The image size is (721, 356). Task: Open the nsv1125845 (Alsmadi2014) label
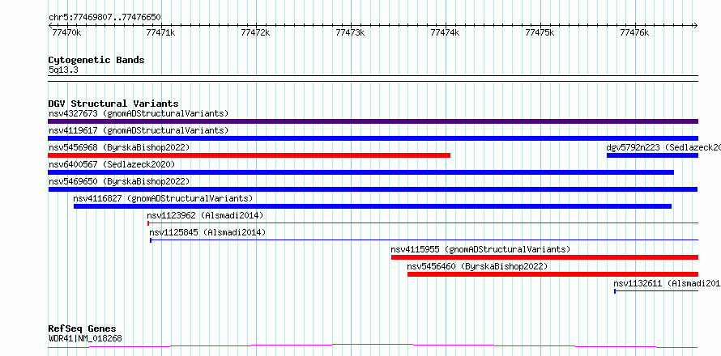207,232
